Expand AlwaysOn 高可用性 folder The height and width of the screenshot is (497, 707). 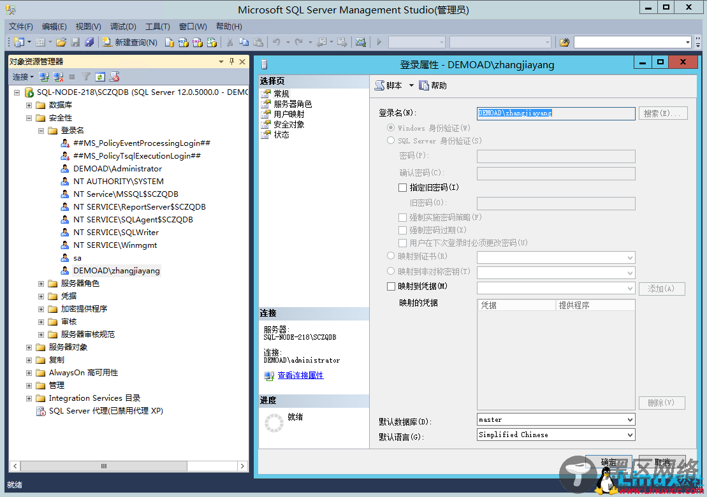(29, 373)
